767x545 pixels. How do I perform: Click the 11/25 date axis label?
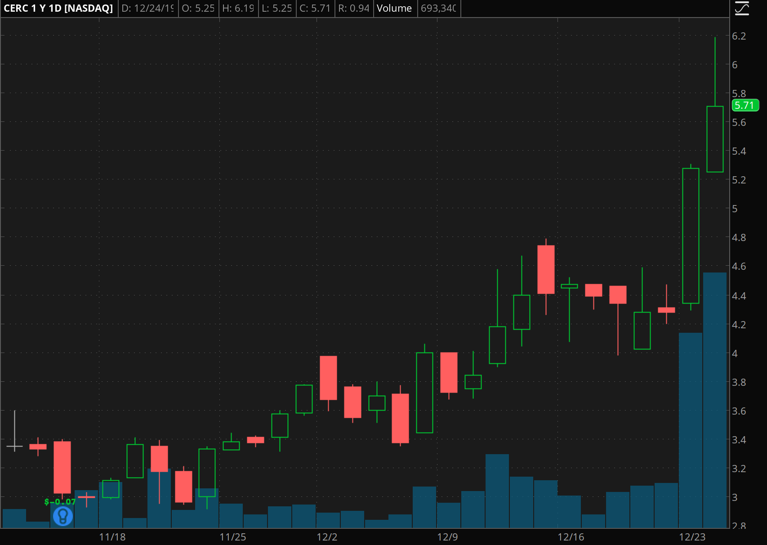pyautogui.click(x=233, y=537)
